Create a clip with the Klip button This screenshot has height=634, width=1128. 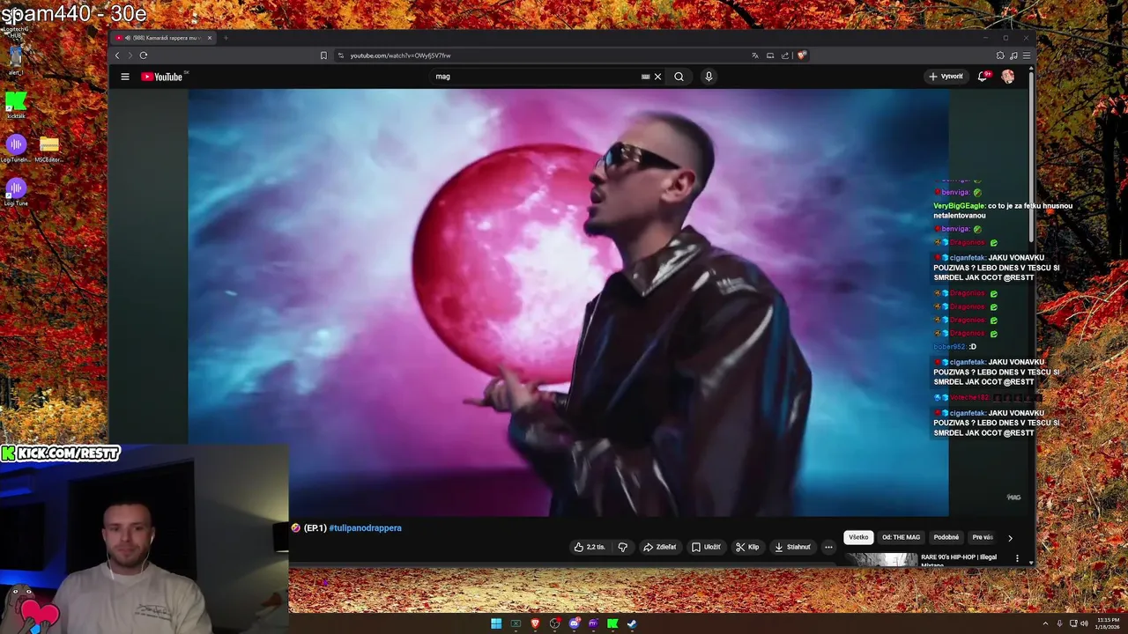tap(747, 547)
